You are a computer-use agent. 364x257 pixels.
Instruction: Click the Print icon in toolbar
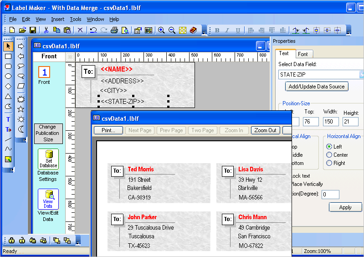pos(114,30)
